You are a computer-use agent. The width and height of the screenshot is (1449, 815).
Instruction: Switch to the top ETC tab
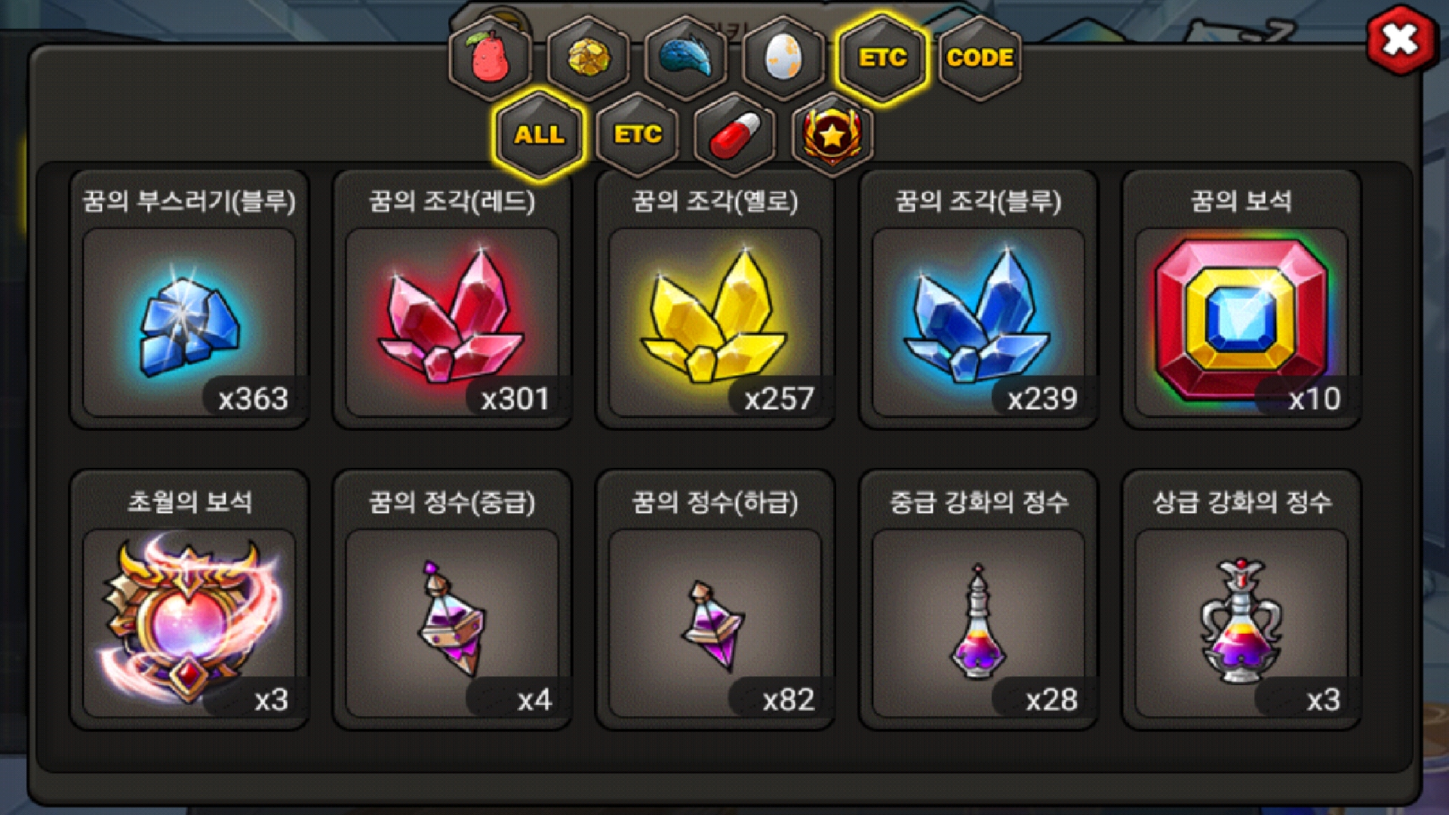tap(881, 57)
